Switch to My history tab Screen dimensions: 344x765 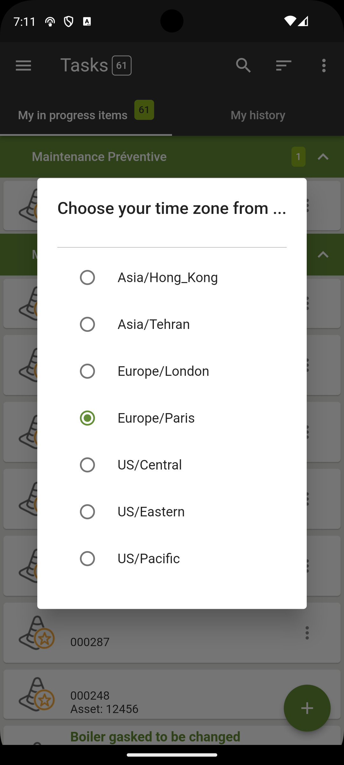click(x=258, y=115)
